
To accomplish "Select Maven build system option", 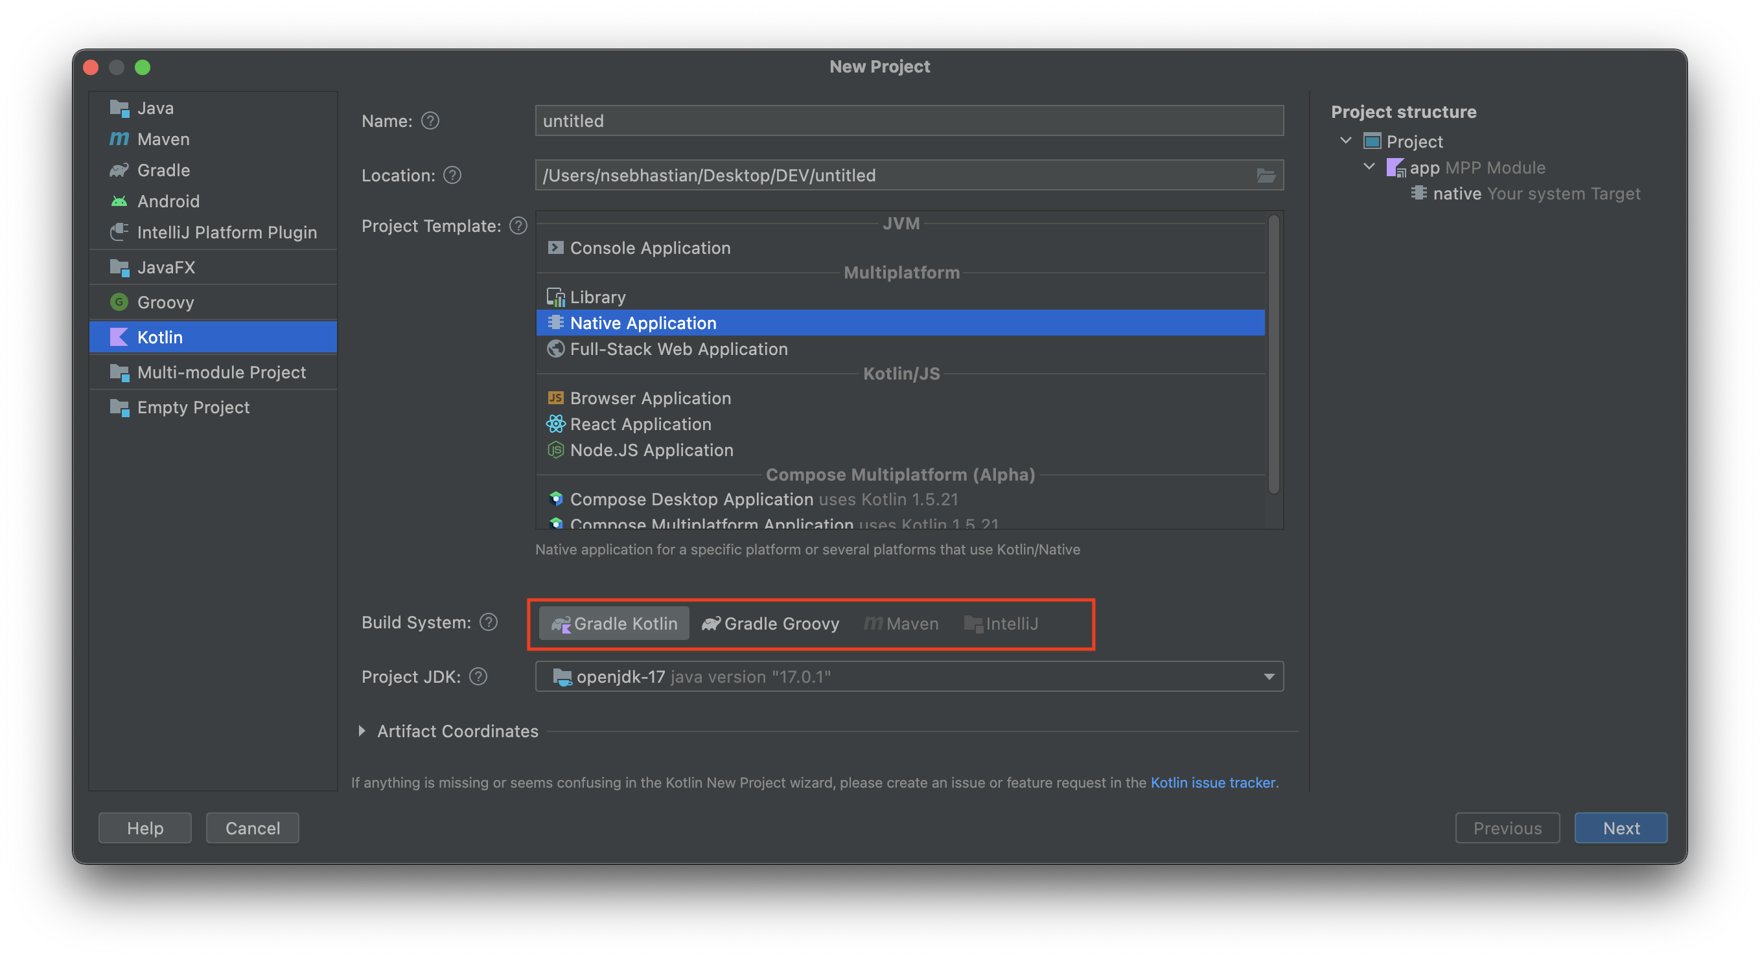I will pos(901,623).
